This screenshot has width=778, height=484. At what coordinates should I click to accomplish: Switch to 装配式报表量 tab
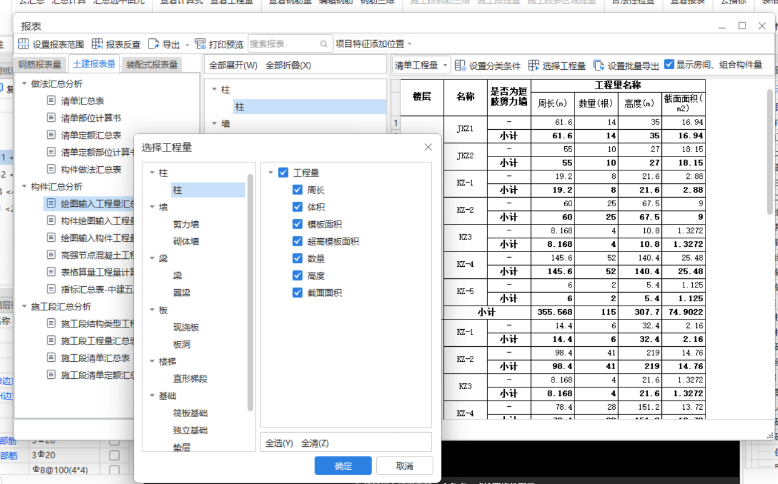click(x=152, y=65)
